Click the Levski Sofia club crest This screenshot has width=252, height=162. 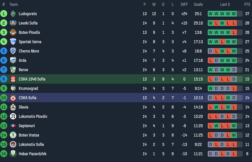(x=13, y=23)
